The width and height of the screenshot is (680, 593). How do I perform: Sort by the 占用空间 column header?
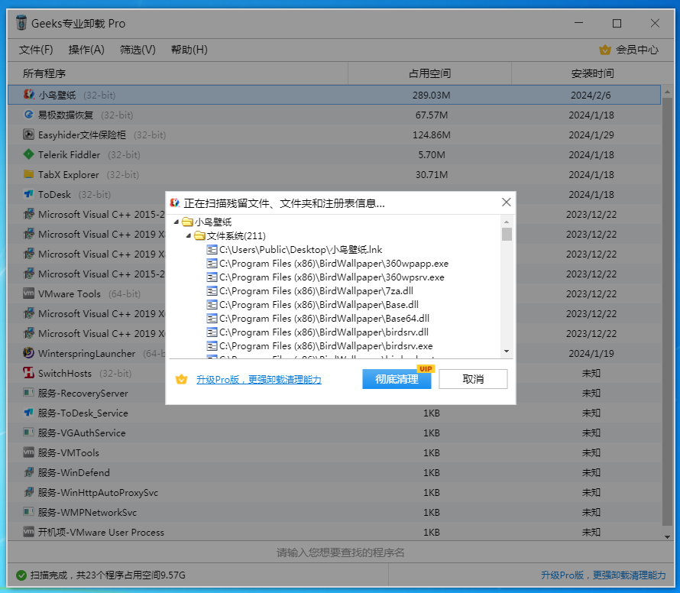point(429,73)
